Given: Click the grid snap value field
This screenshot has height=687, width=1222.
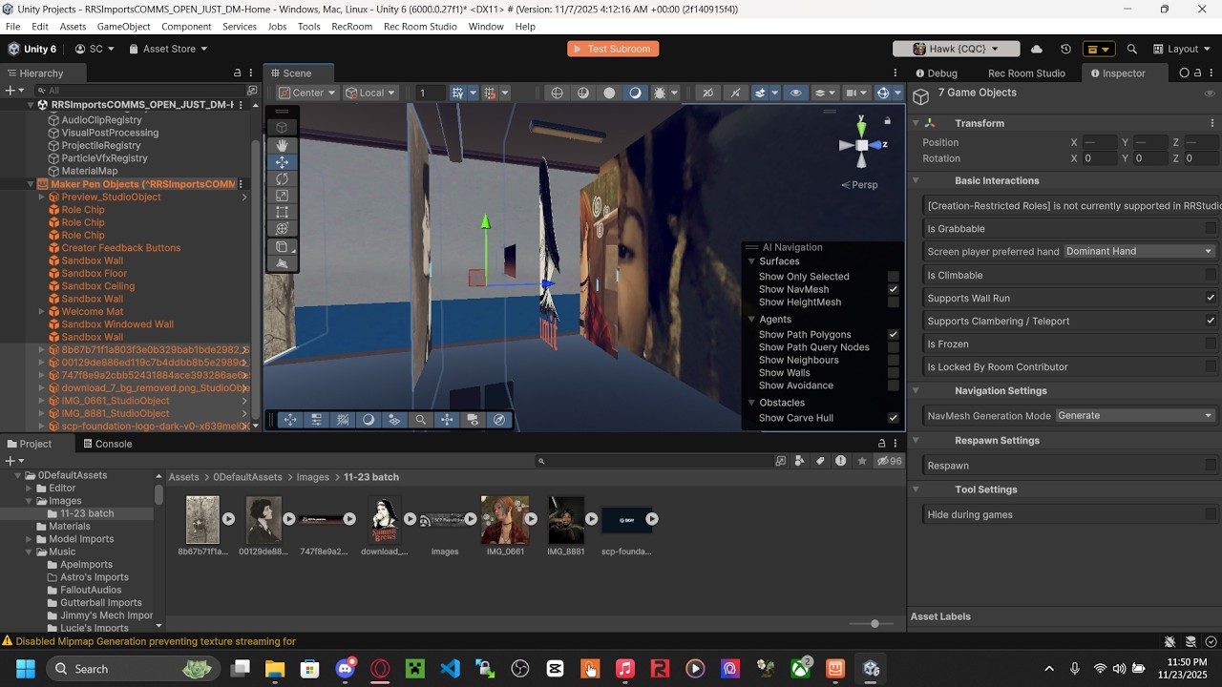Looking at the screenshot, I should pyautogui.click(x=430, y=93).
